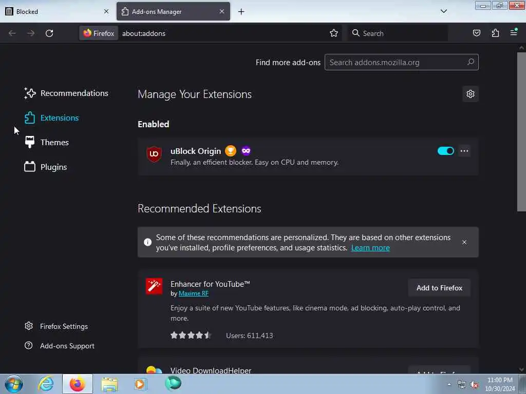
Task: Click the scrollbar down arrow
Action: [x=521, y=369]
